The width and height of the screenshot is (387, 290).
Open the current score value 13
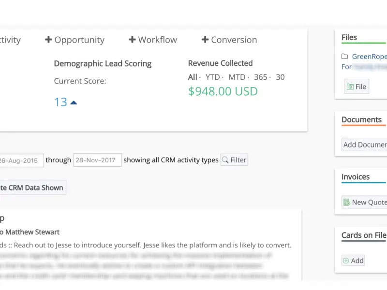point(60,102)
